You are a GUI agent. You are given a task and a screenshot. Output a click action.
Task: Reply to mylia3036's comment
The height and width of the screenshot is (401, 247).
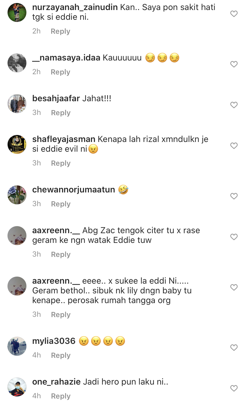coord(61,355)
